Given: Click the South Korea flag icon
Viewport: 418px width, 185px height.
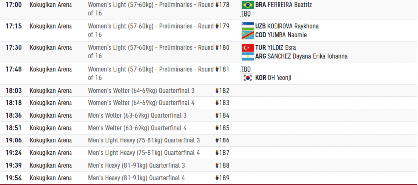Looking at the screenshot, I should click(x=248, y=78).
